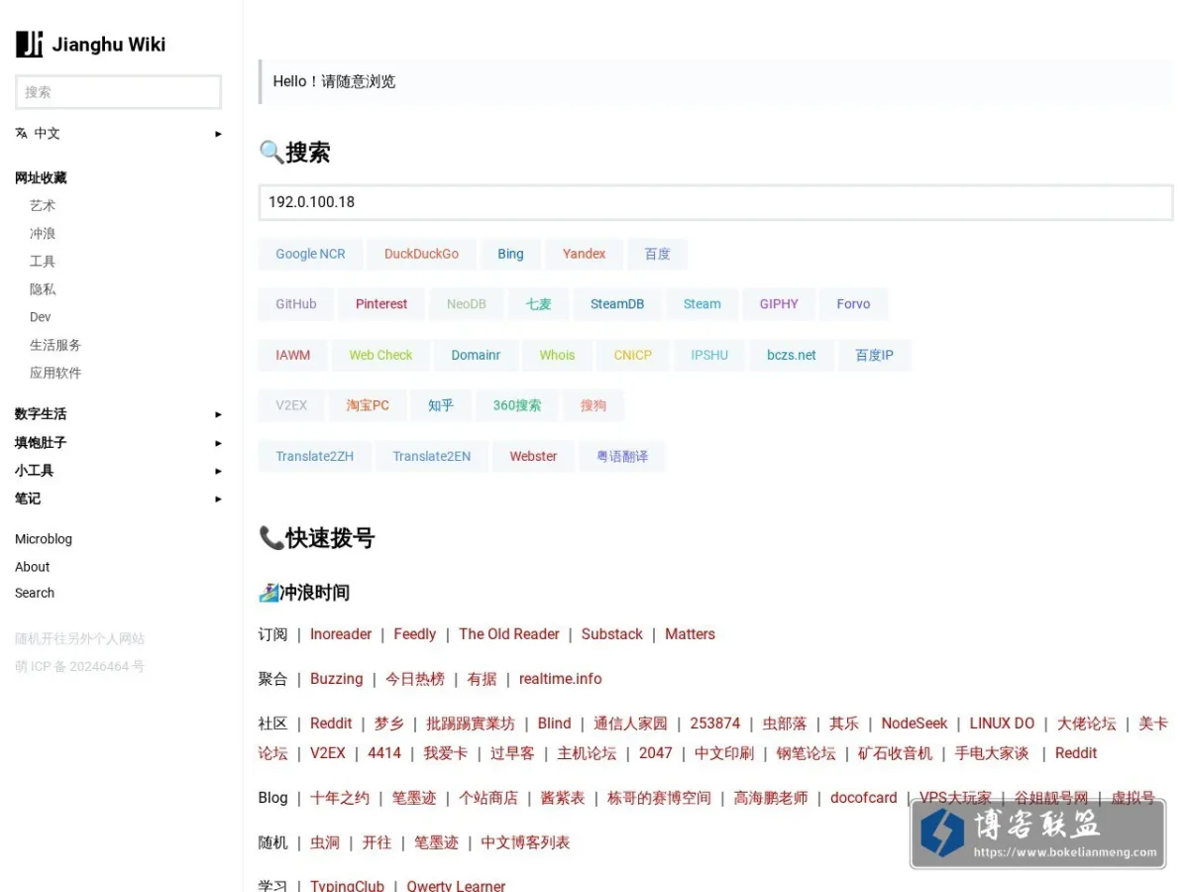Open the Buzzing aggregator link
This screenshot has height=892, width=1189.
tap(337, 679)
